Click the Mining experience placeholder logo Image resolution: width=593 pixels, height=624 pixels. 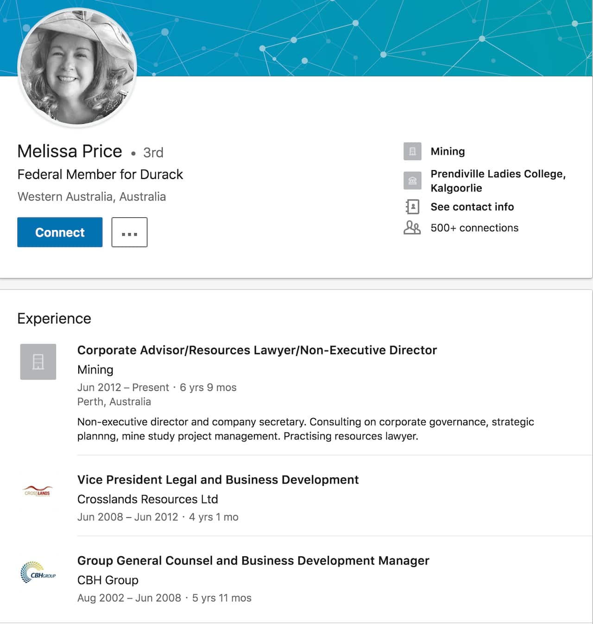click(38, 362)
